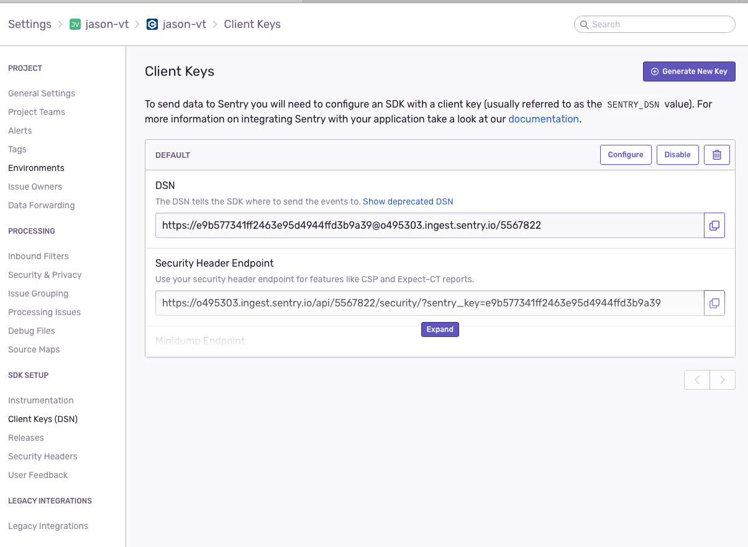Click Generate New Key button
Screen dimensions: 748x547
[x=689, y=71]
